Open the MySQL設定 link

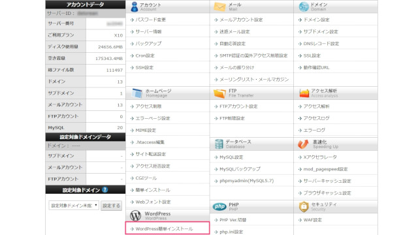coord(231,157)
